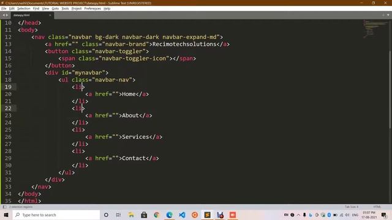
Task: Open Microsoft Store from taskbar
Action: pos(144,215)
